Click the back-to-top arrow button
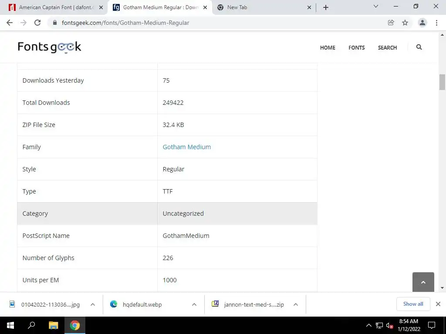This screenshot has width=446, height=334. [x=423, y=282]
